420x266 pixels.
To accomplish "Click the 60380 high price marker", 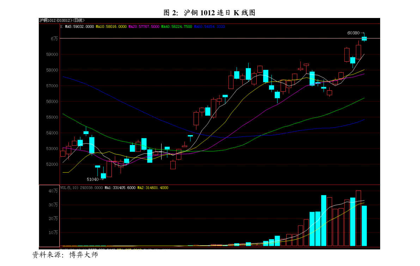I will click(x=353, y=33).
